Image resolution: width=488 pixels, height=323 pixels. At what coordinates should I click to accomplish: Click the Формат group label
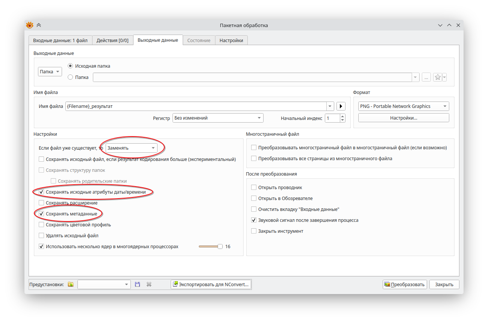362,93
